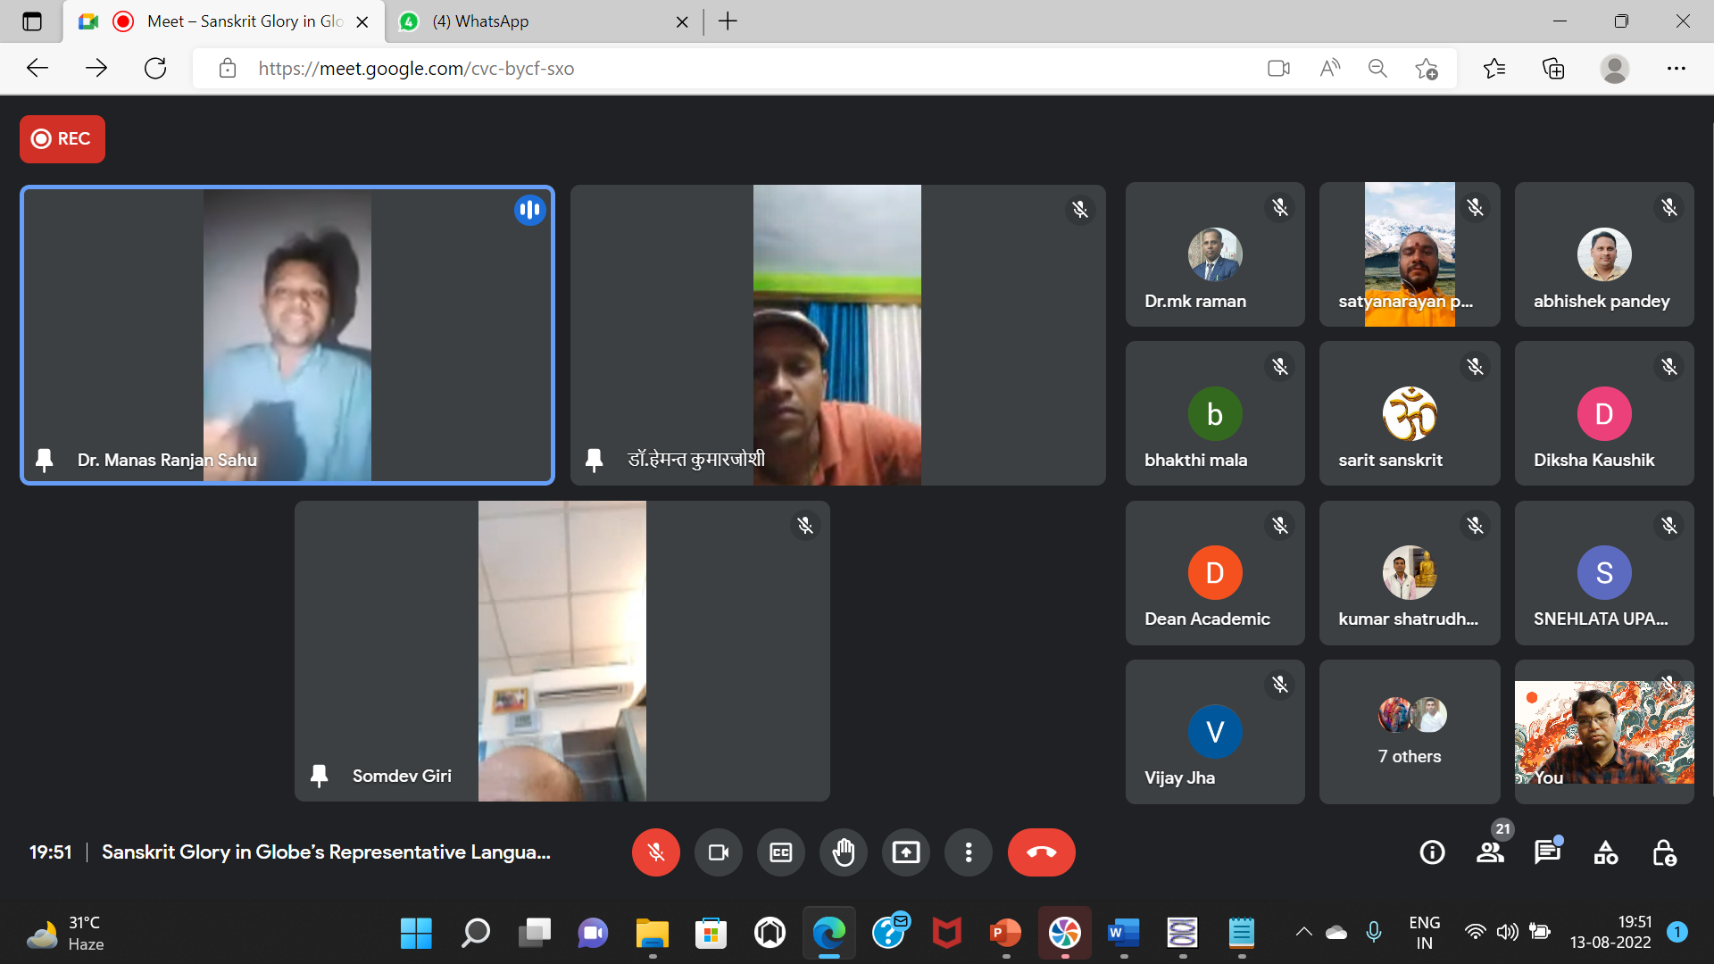
Task: Open the Activities panel icon
Action: [x=1605, y=852]
